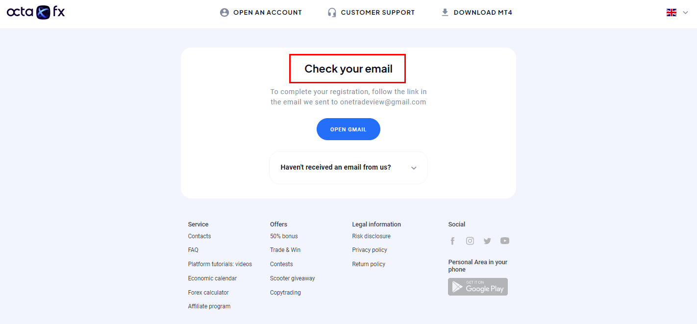This screenshot has height=324, width=697.
Task: Select Download MT4 in the header
Action: pos(483,13)
